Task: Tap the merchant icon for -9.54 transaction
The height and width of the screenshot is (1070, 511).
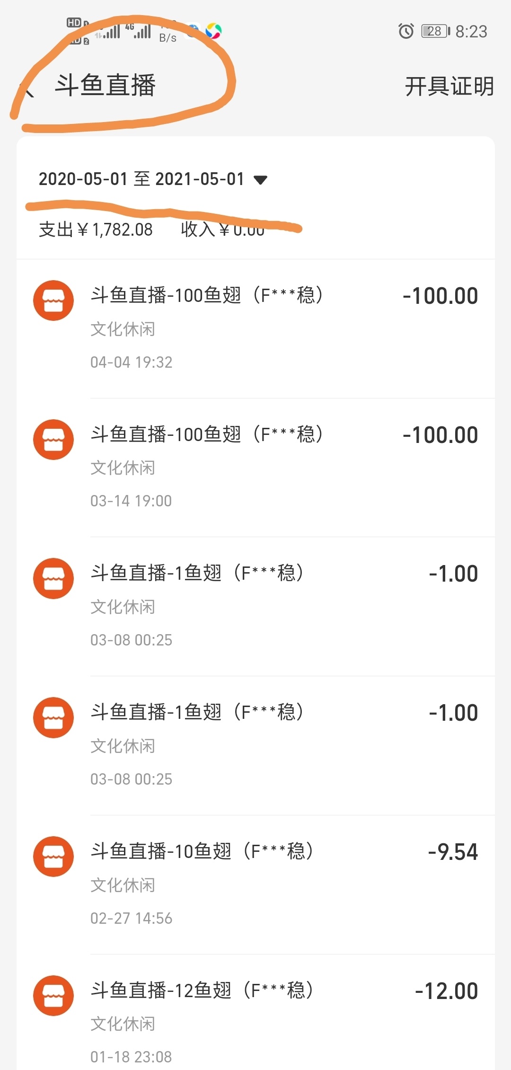Action: (53, 857)
